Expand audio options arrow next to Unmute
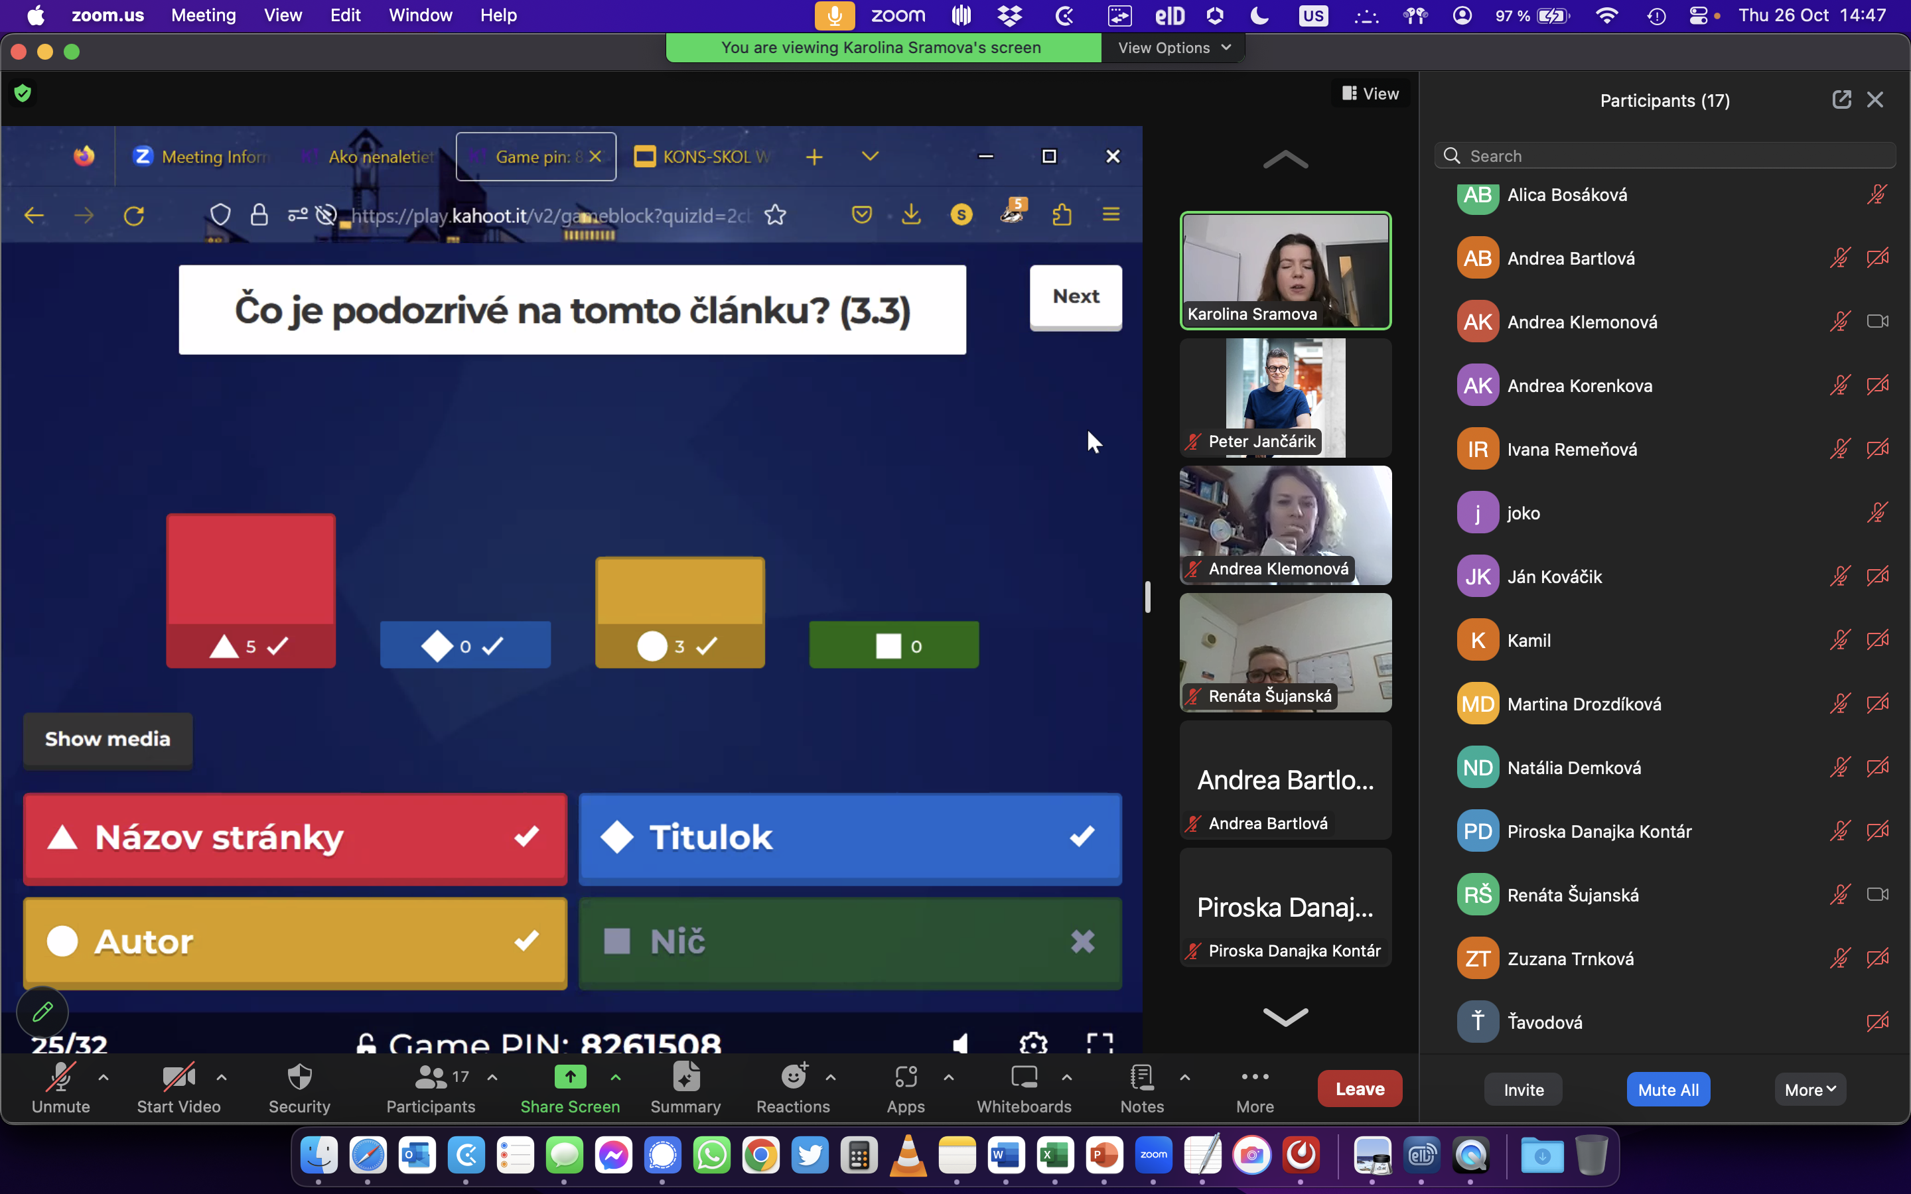Image resolution: width=1911 pixels, height=1194 pixels. 104,1077
